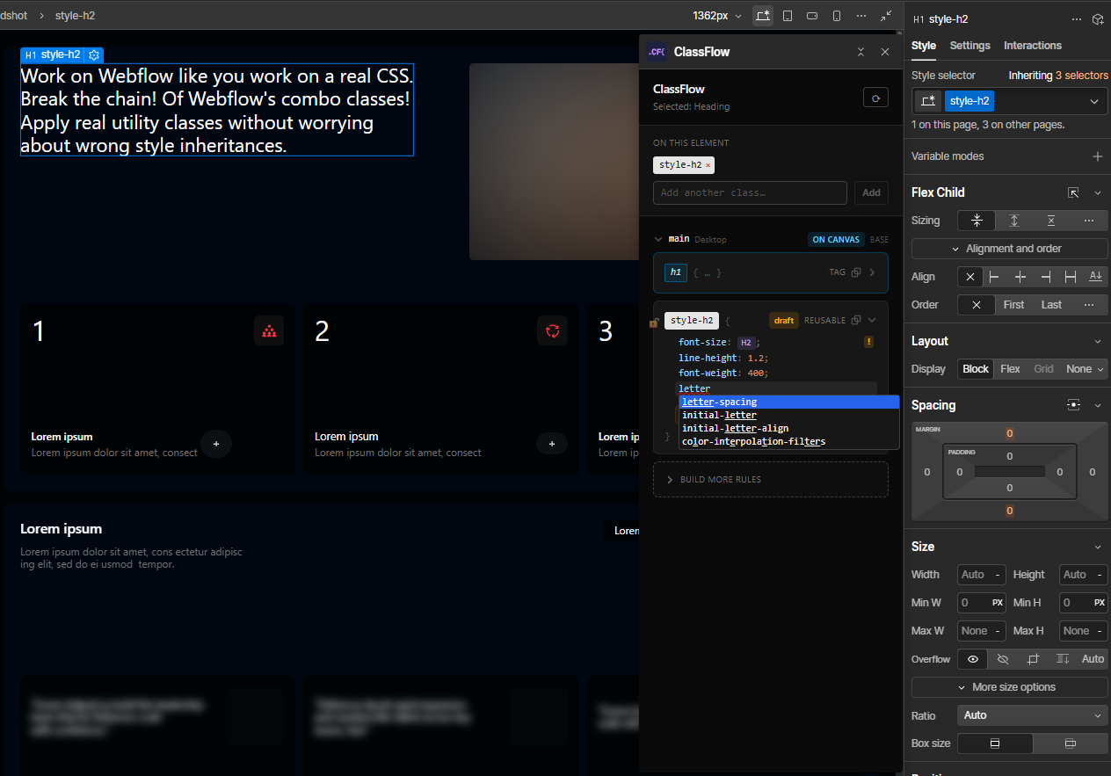Collapse Flex Child section chevron
Screen dimensions: 1111x776
tap(1097, 192)
